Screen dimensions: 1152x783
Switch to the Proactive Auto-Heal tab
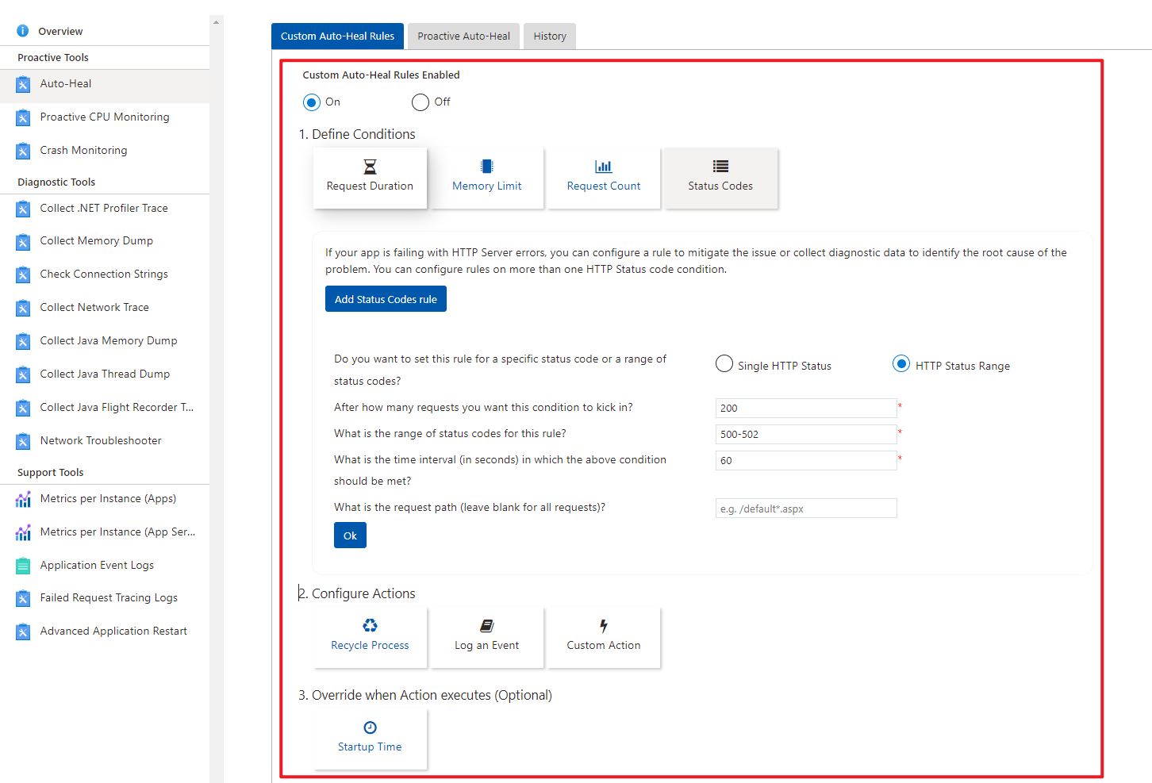(x=463, y=36)
